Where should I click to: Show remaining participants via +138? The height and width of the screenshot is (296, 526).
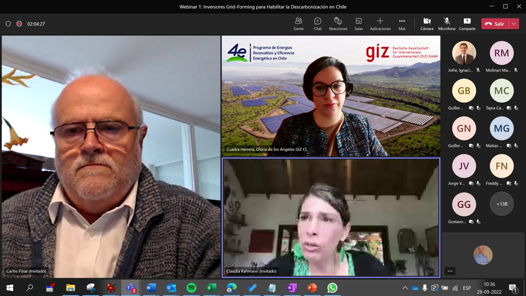point(501,204)
